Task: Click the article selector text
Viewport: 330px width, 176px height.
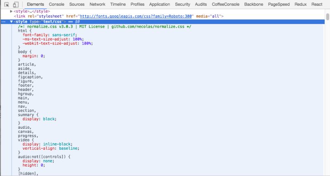Action: pyautogui.click(x=27, y=64)
